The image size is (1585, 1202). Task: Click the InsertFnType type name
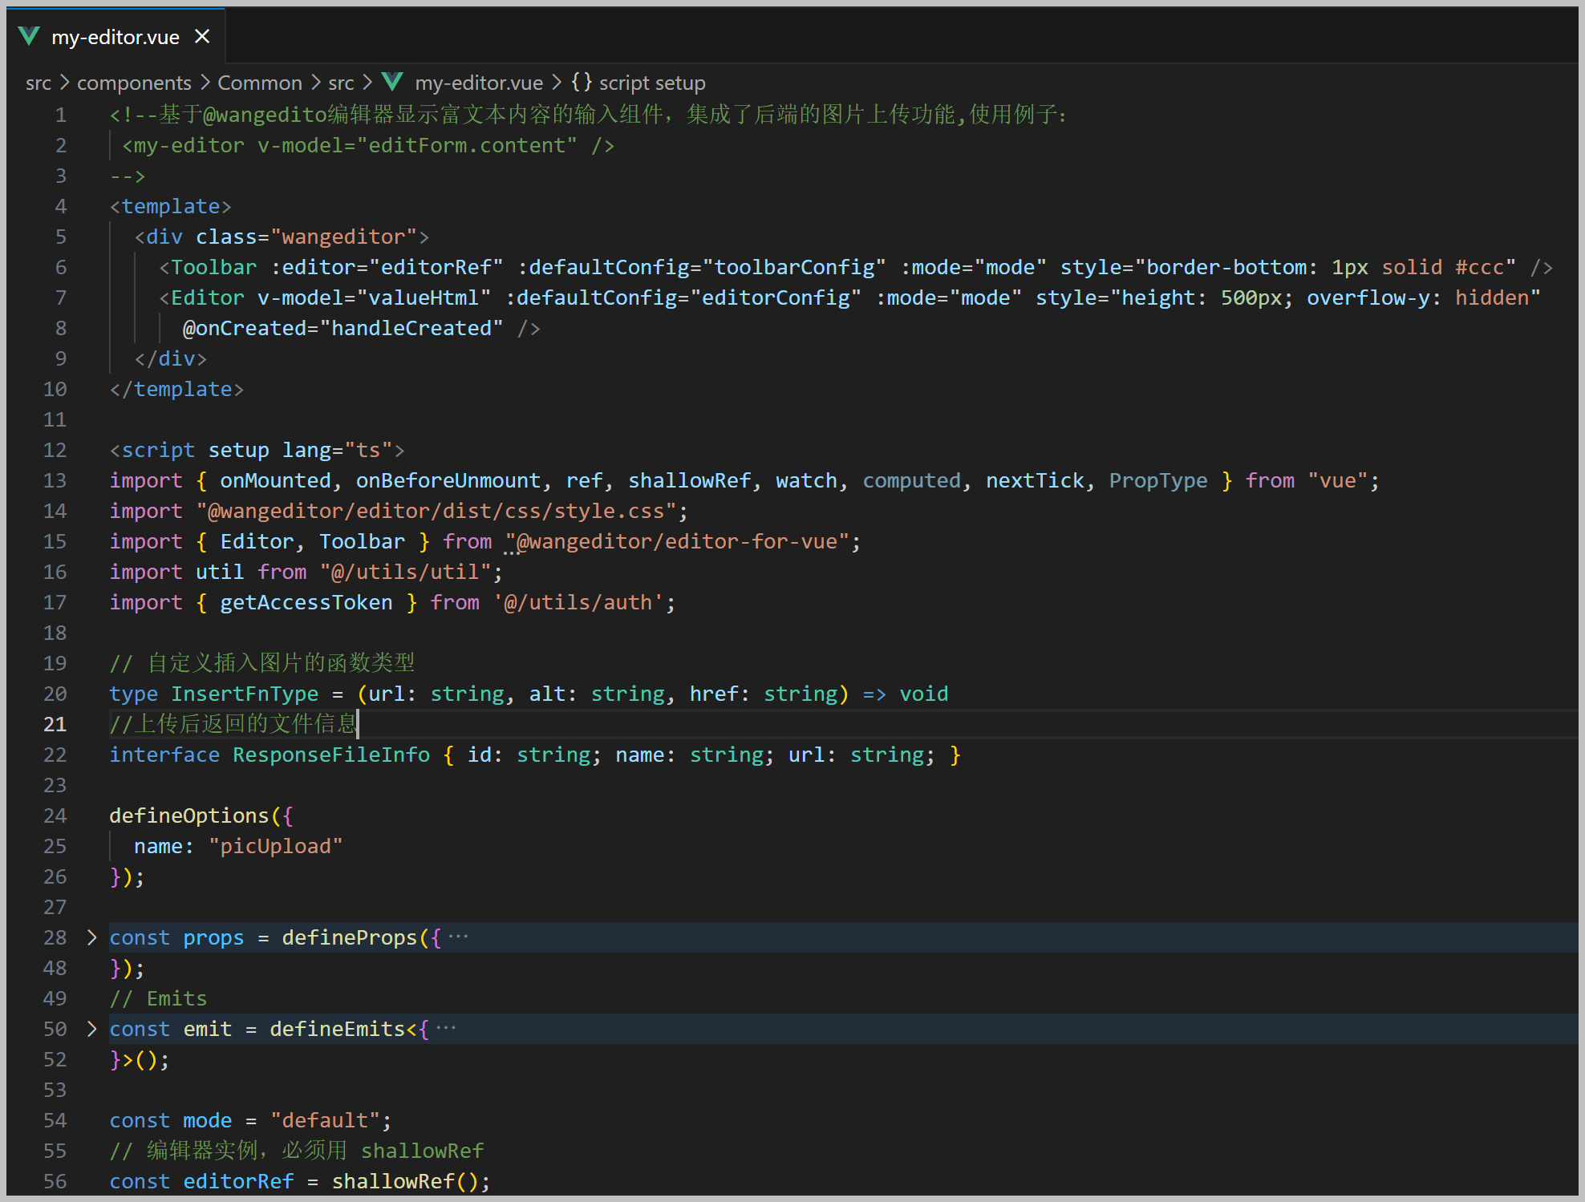[x=245, y=694]
